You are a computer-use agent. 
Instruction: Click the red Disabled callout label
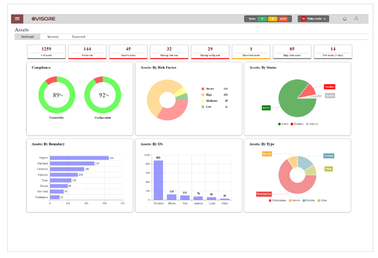click(330, 87)
